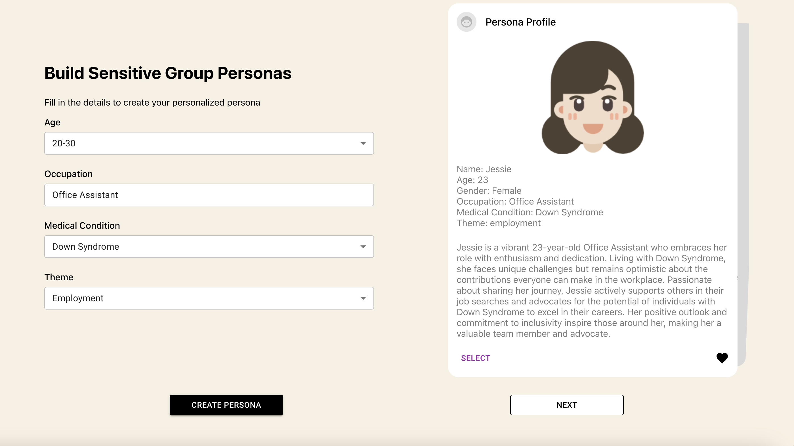Click the Name: Jessie detail line
This screenshot has height=446, width=794.
[484, 169]
